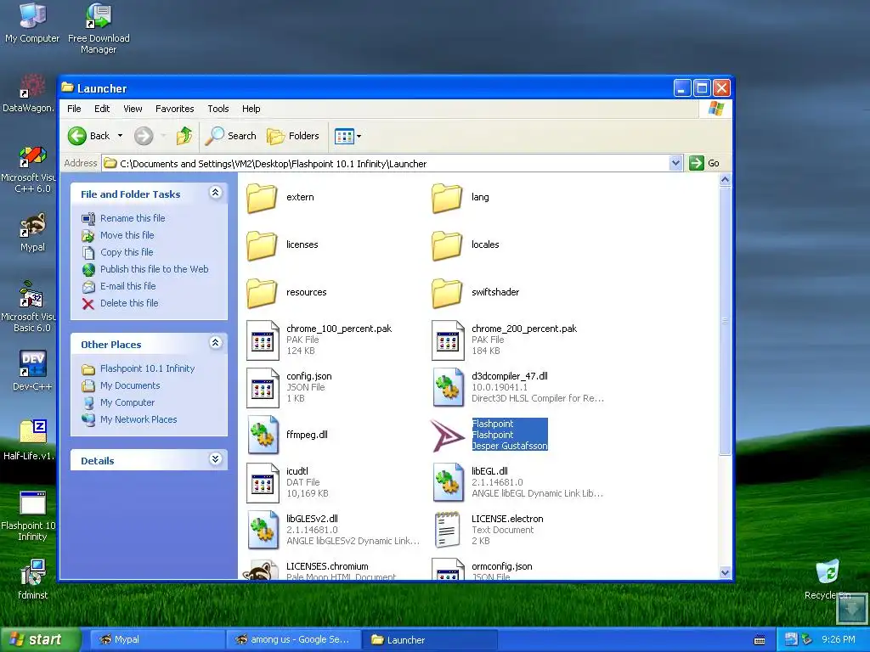Click the green Back arrow button
870x652 pixels.
click(x=77, y=136)
